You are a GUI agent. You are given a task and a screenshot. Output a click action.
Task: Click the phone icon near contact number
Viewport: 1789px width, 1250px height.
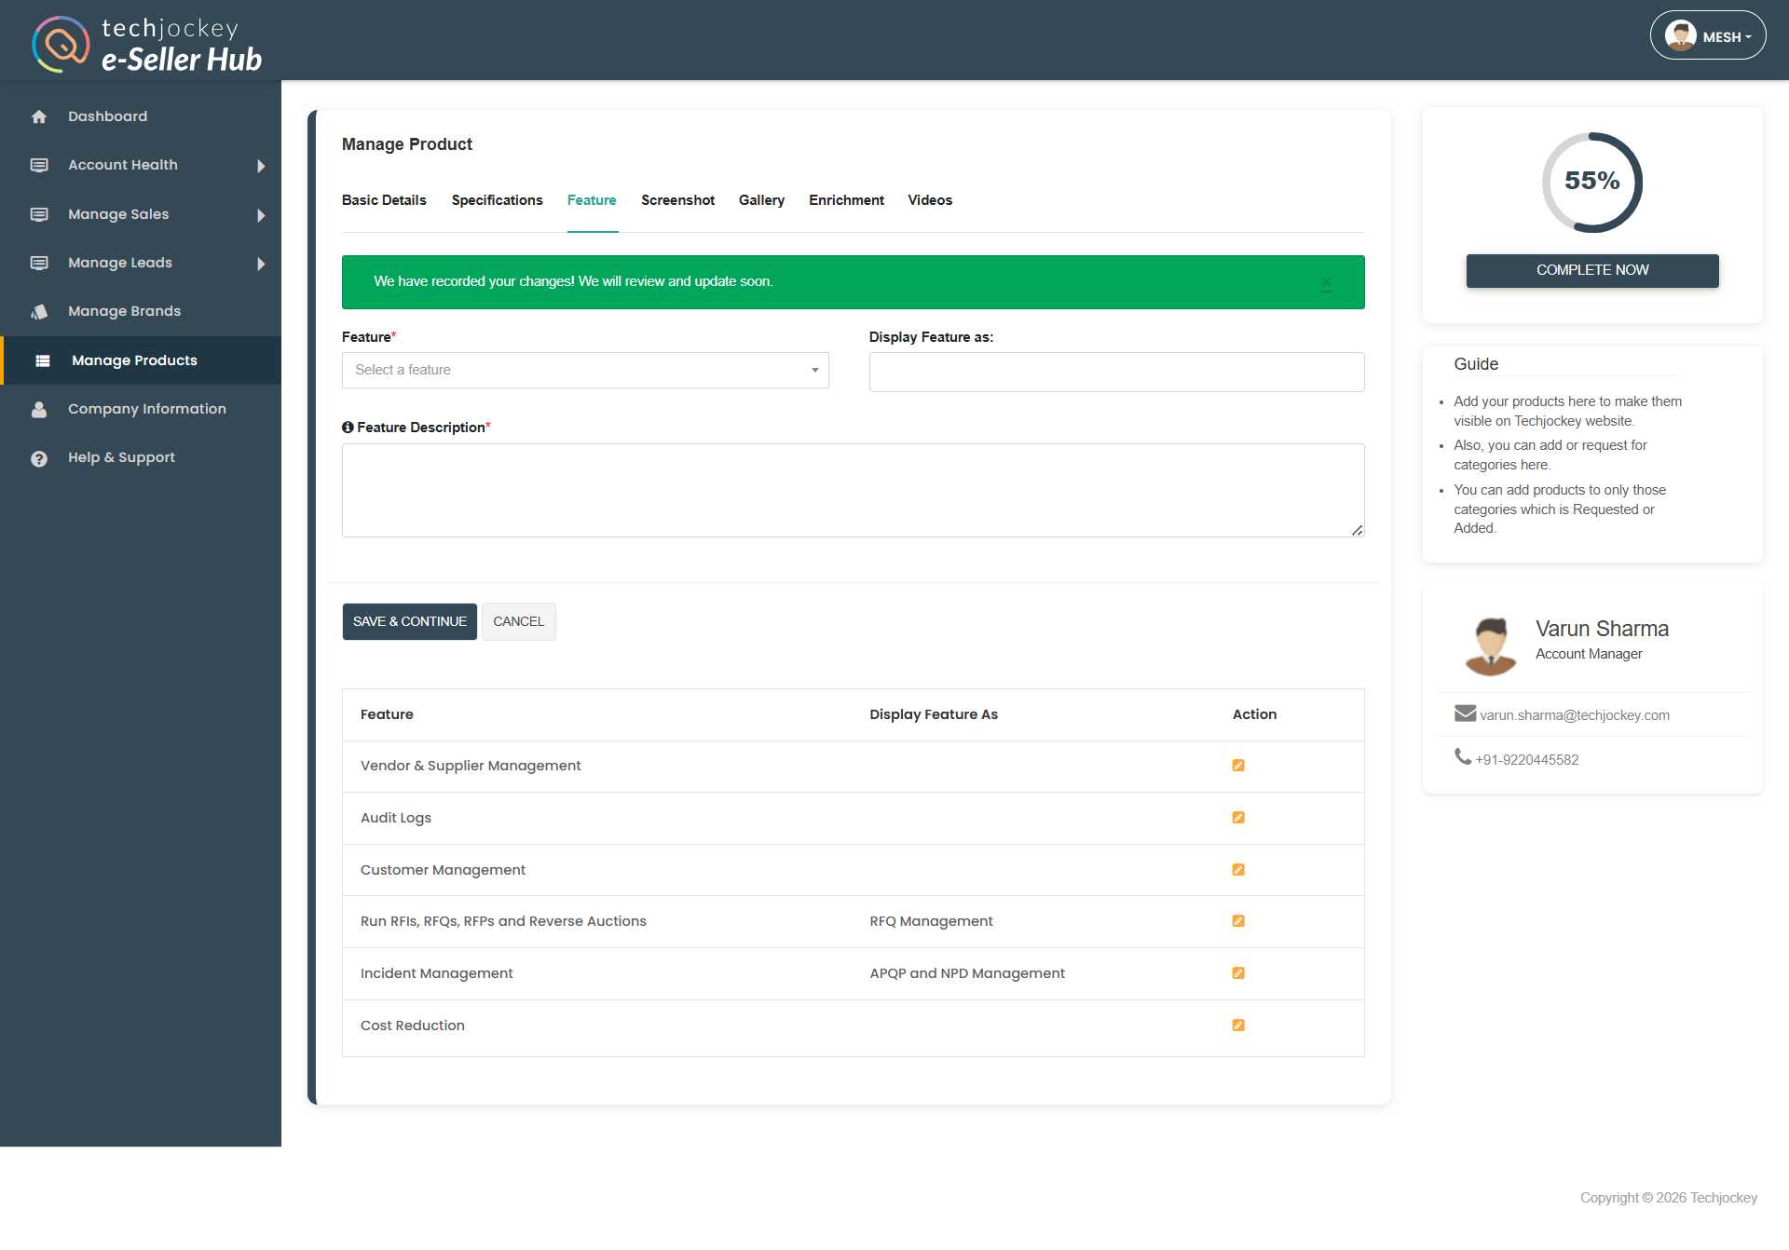1463,756
